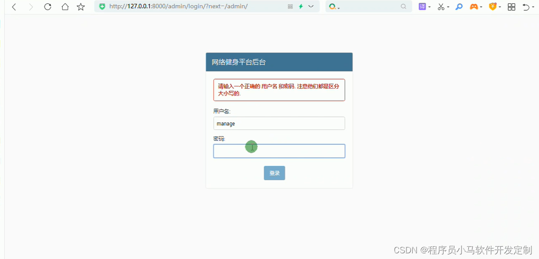Click the undo closed-tab arrow icon
The height and width of the screenshot is (259, 539).
[x=526, y=7]
